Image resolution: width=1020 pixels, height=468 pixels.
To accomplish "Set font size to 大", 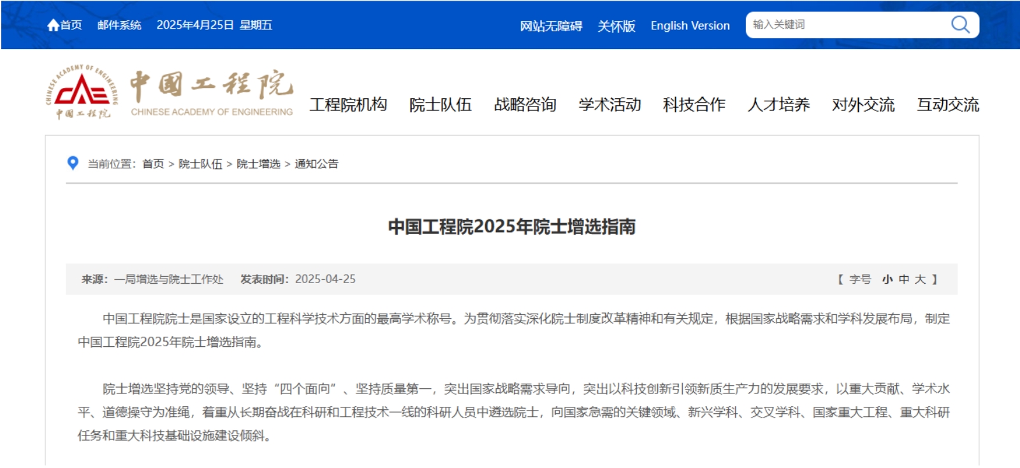I will [x=920, y=279].
